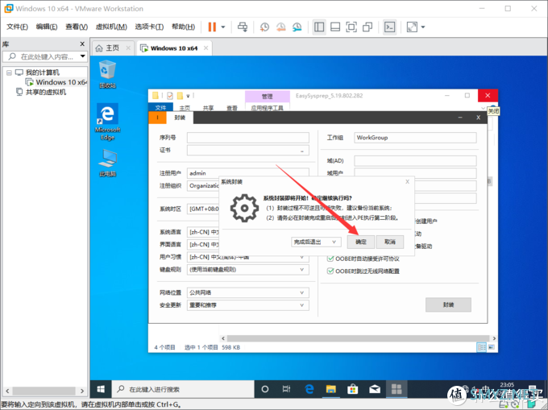This screenshot has width=548, height=410.
Task: Click the 封装 button in EasySysprep
Action: 448,304
